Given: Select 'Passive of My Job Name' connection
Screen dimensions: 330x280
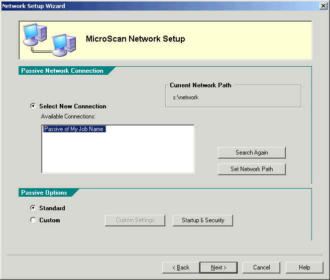Looking at the screenshot, I should tap(74, 129).
